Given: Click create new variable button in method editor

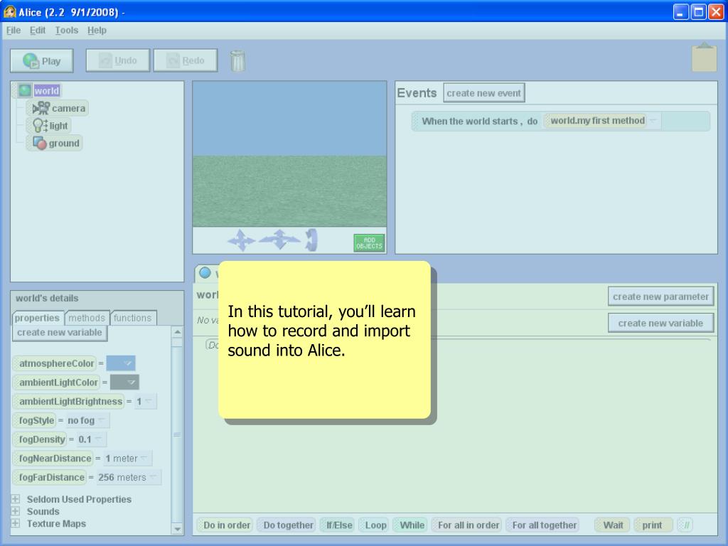Looking at the screenshot, I should pos(660,323).
